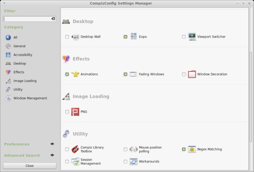Screen dimensions: 254x172
Task: Enable the Session Management checkbox
Action: click(x=67, y=162)
